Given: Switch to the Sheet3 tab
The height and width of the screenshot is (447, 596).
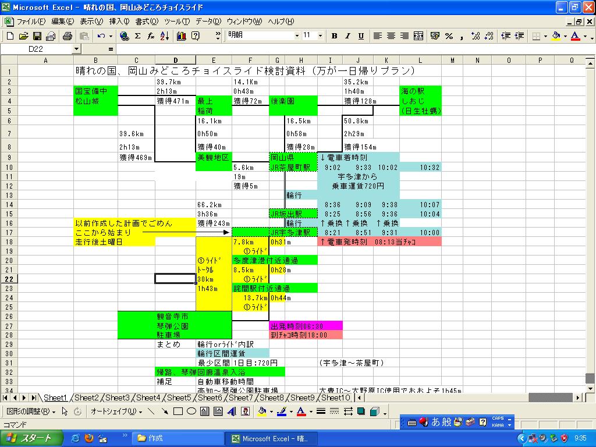Looking at the screenshot, I should point(118,398).
